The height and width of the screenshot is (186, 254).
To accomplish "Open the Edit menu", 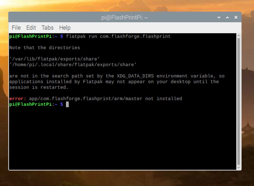I will tap(31, 28).
